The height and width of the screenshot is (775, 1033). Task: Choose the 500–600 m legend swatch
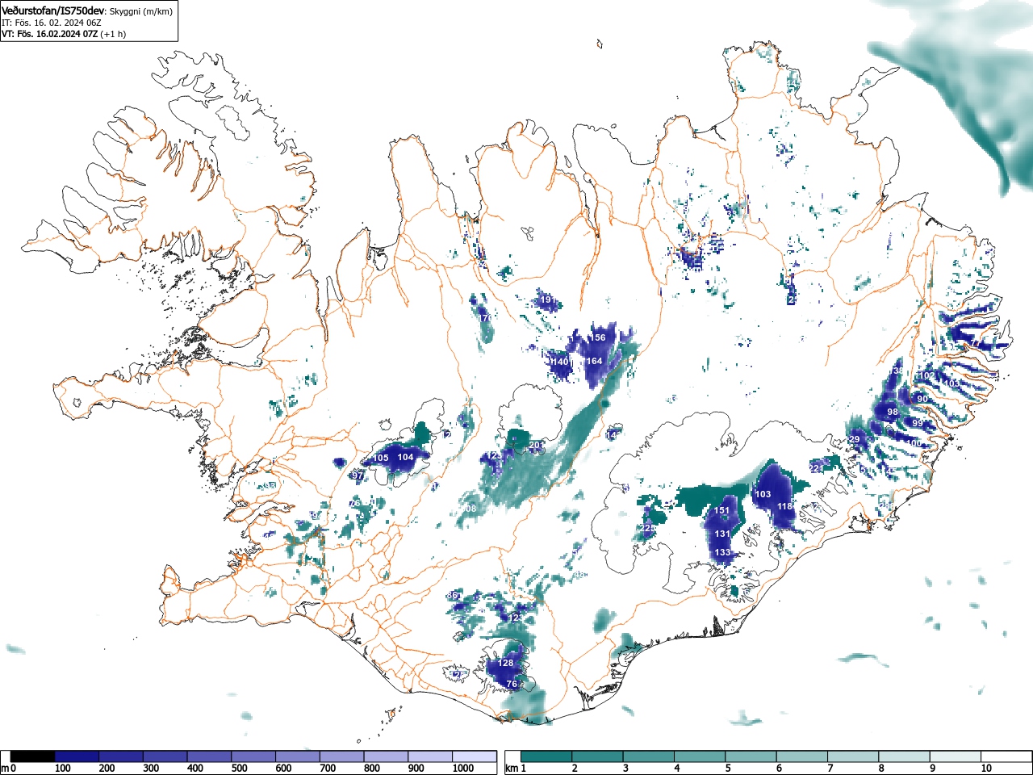click(x=253, y=756)
